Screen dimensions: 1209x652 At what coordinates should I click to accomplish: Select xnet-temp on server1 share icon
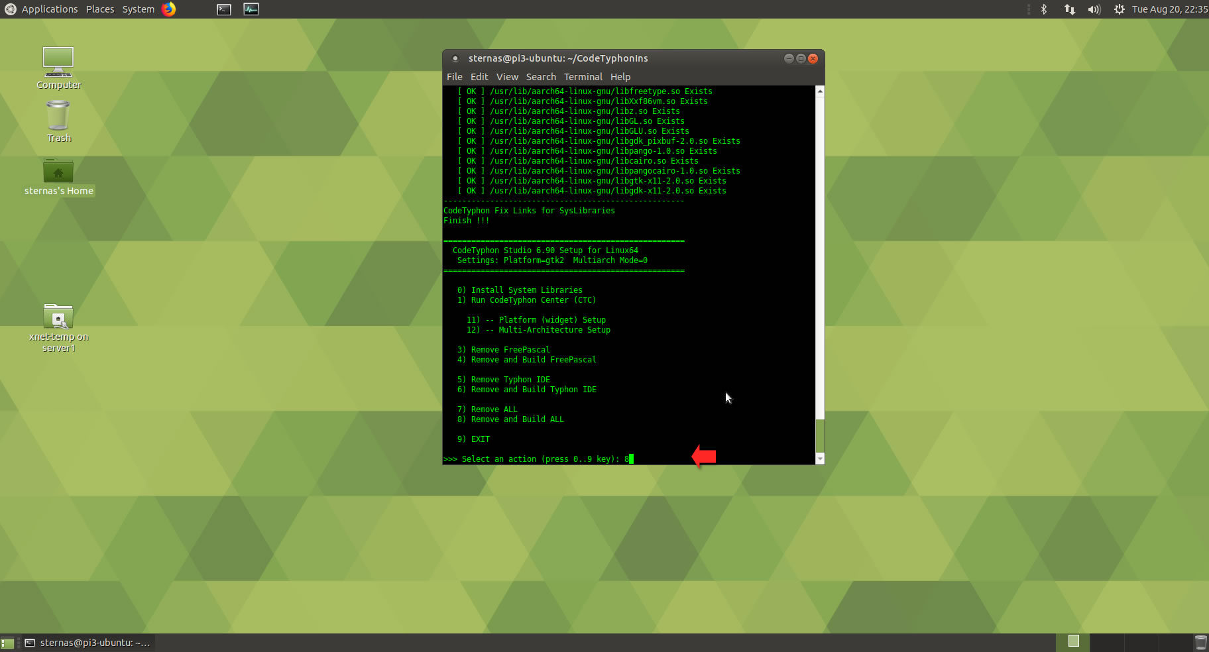(x=58, y=328)
